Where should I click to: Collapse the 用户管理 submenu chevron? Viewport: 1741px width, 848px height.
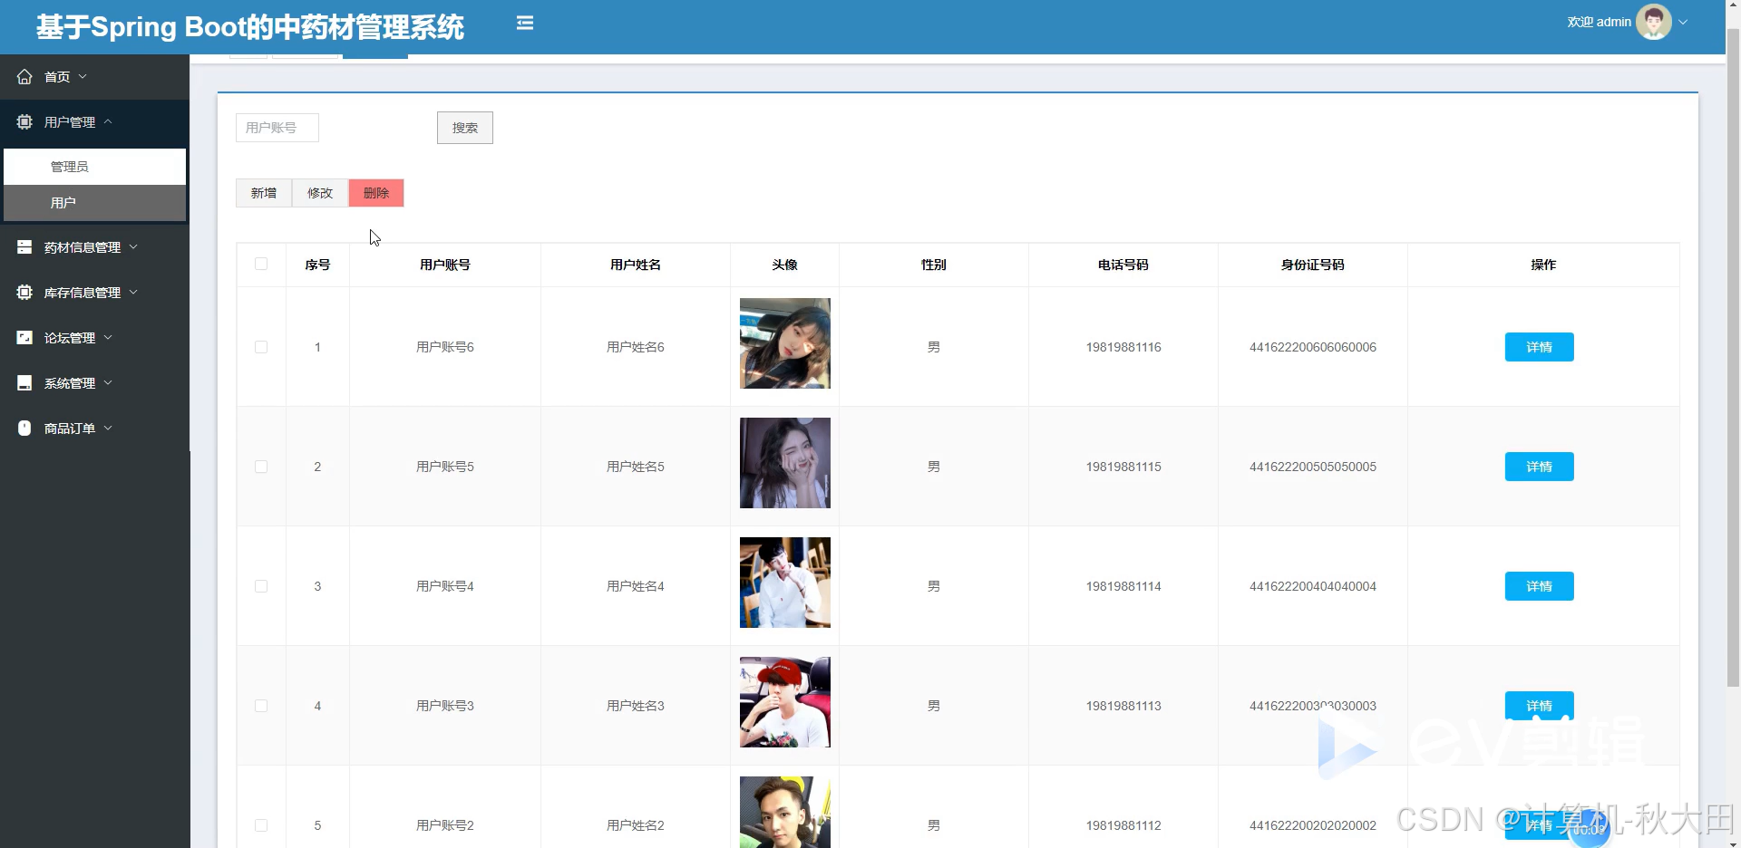pyautogui.click(x=110, y=121)
